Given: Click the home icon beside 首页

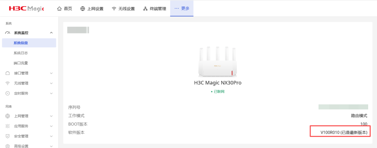Looking at the screenshot, I should [x=59, y=9].
